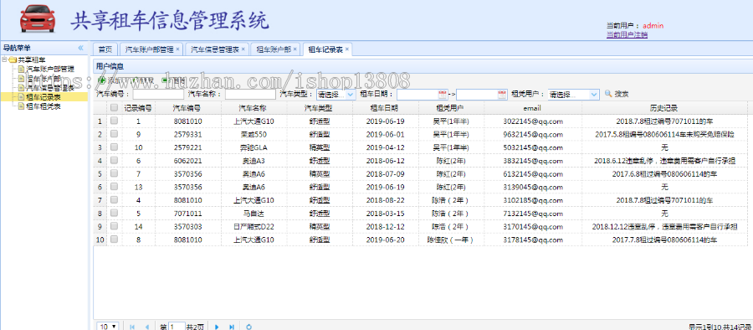The height and width of the screenshot is (330, 753).
Task: Close the 汽车信息管理表 tab
Action: click(x=243, y=49)
